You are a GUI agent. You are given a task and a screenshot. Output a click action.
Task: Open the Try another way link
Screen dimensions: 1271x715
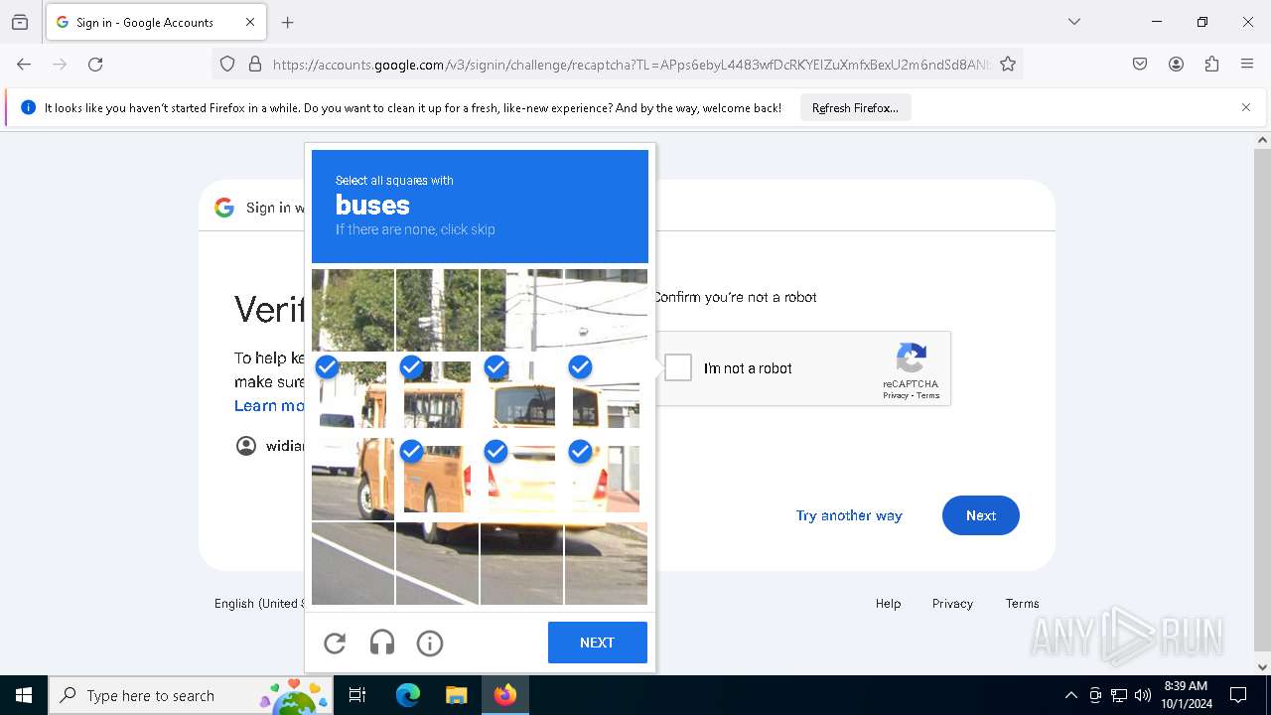pos(849,515)
